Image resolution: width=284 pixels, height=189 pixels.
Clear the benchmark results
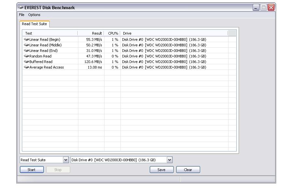[x=188, y=170]
